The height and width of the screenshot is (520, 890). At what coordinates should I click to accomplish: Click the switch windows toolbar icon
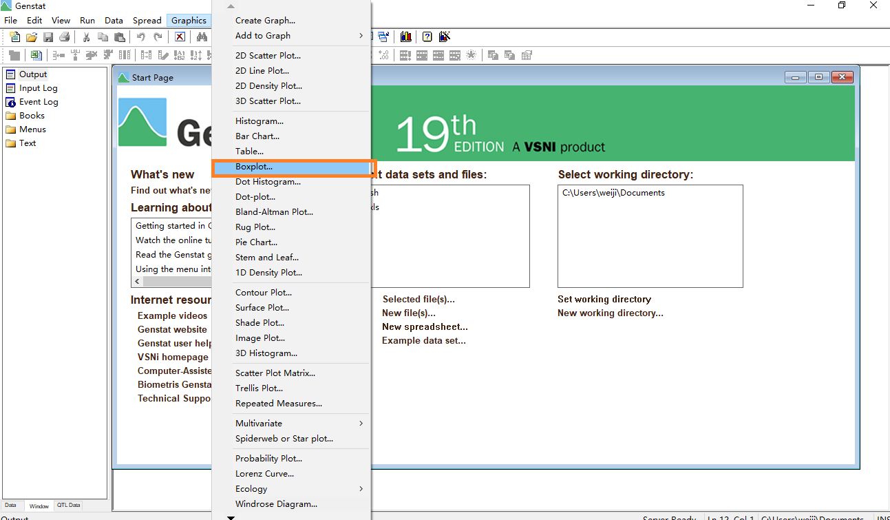383,37
